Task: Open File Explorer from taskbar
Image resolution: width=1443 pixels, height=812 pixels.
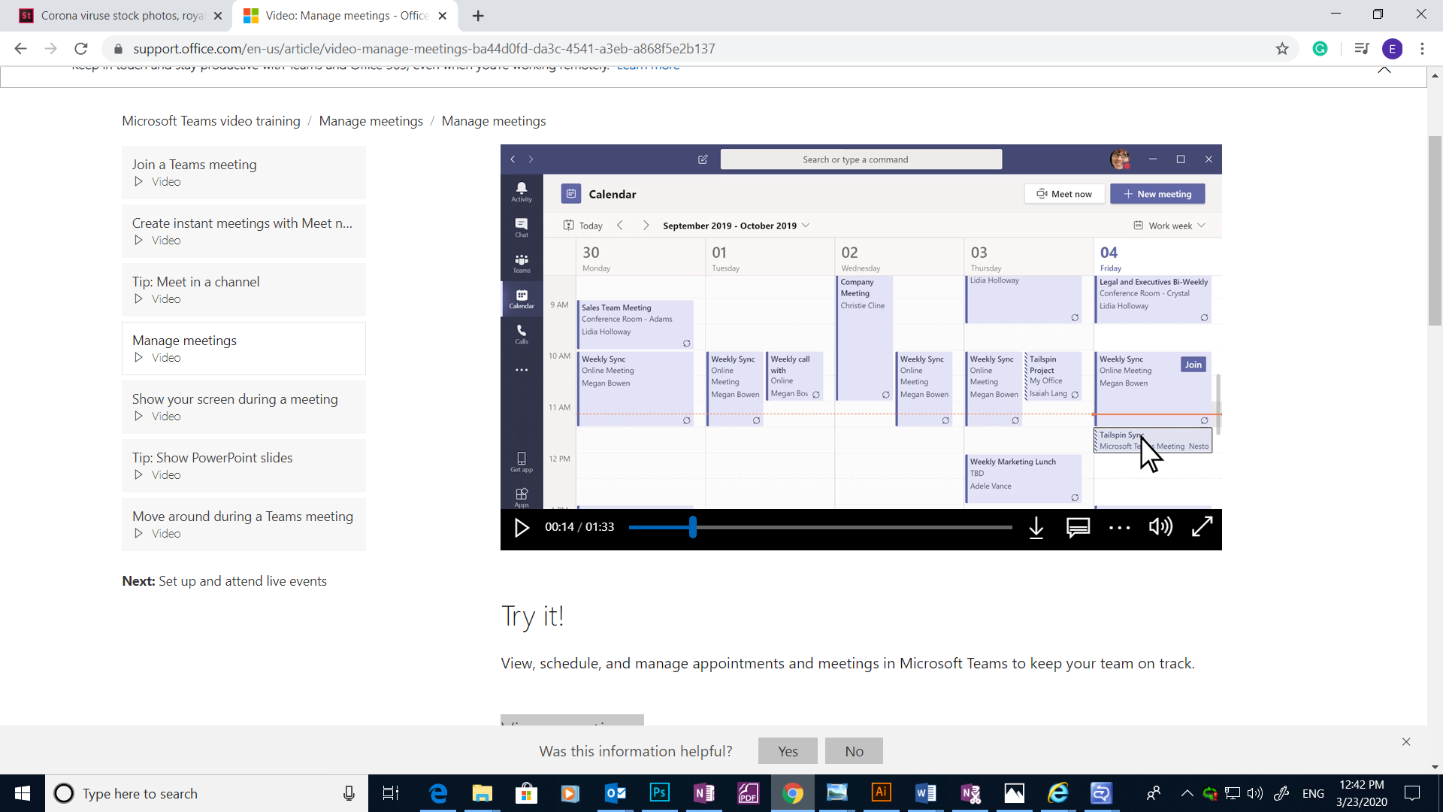Action: [482, 793]
